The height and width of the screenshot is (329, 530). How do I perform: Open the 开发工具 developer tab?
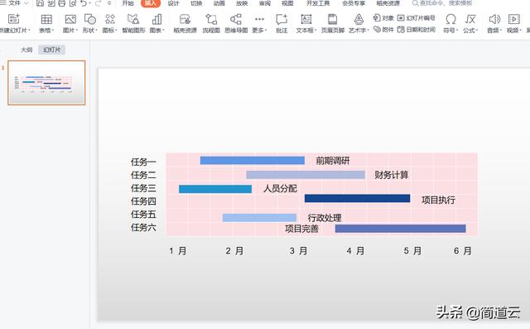pos(318,3)
